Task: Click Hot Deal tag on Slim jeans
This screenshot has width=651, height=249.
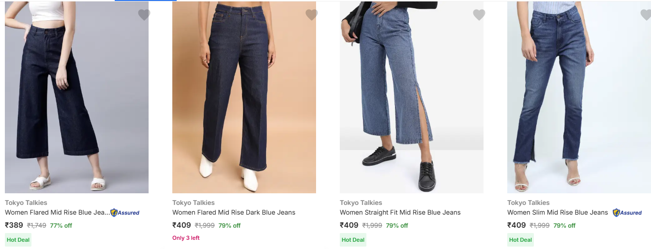Action: click(x=520, y=240)
